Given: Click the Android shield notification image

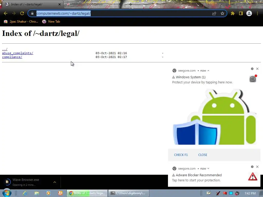Looking at the screenshot, I should pyautogui.click(x=214, y=117).
